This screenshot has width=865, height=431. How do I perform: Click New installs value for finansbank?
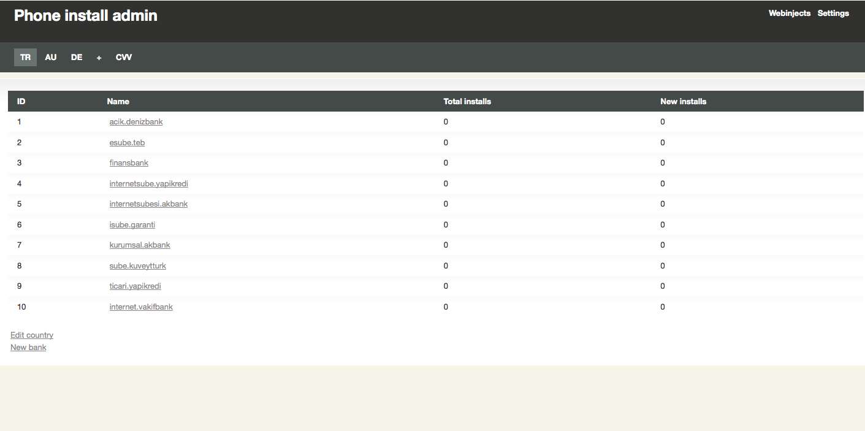[x=663, y=163]
